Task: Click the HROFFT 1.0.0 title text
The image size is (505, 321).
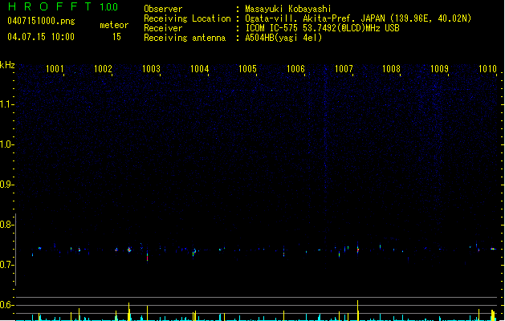Action: point(63,6)
